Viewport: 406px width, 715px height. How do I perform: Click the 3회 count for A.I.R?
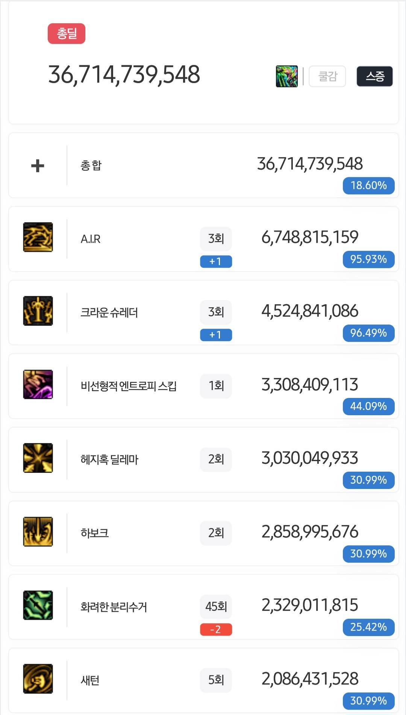pos(216,238)
